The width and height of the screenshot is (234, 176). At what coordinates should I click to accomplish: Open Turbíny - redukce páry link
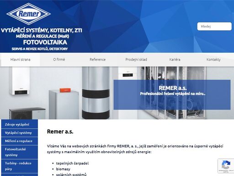point(20,166)
